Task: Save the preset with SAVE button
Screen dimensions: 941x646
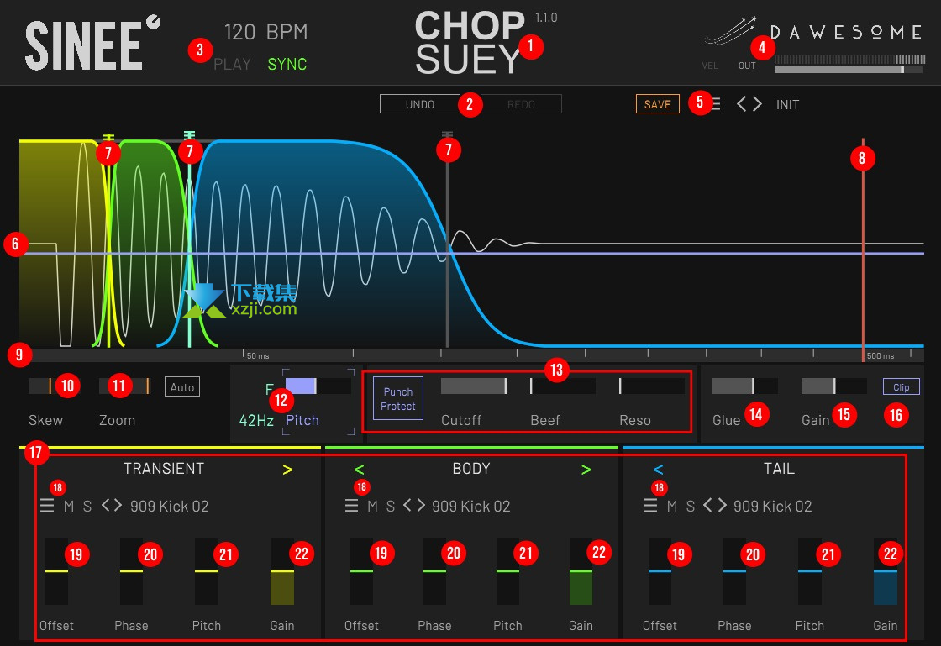Action: [658, 104]
